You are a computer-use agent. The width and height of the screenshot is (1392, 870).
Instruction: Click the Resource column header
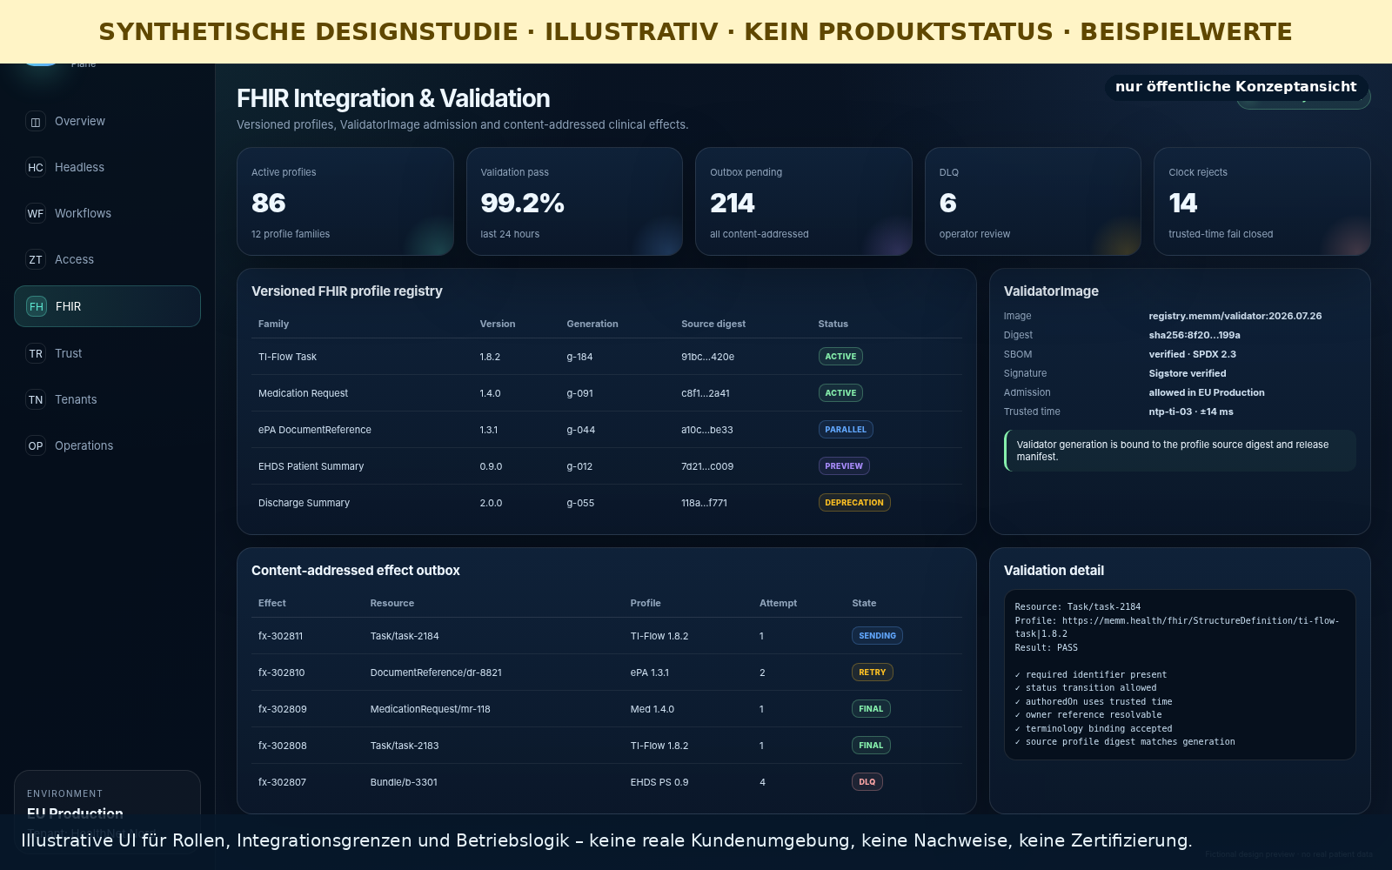(x=392, y=604)
